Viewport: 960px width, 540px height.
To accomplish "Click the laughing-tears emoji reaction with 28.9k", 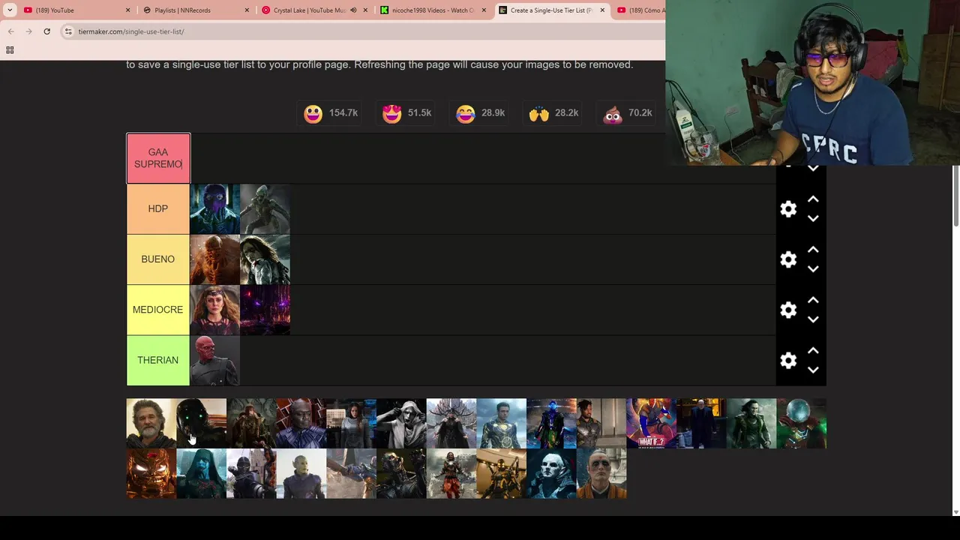I will (x=480, y=113).
